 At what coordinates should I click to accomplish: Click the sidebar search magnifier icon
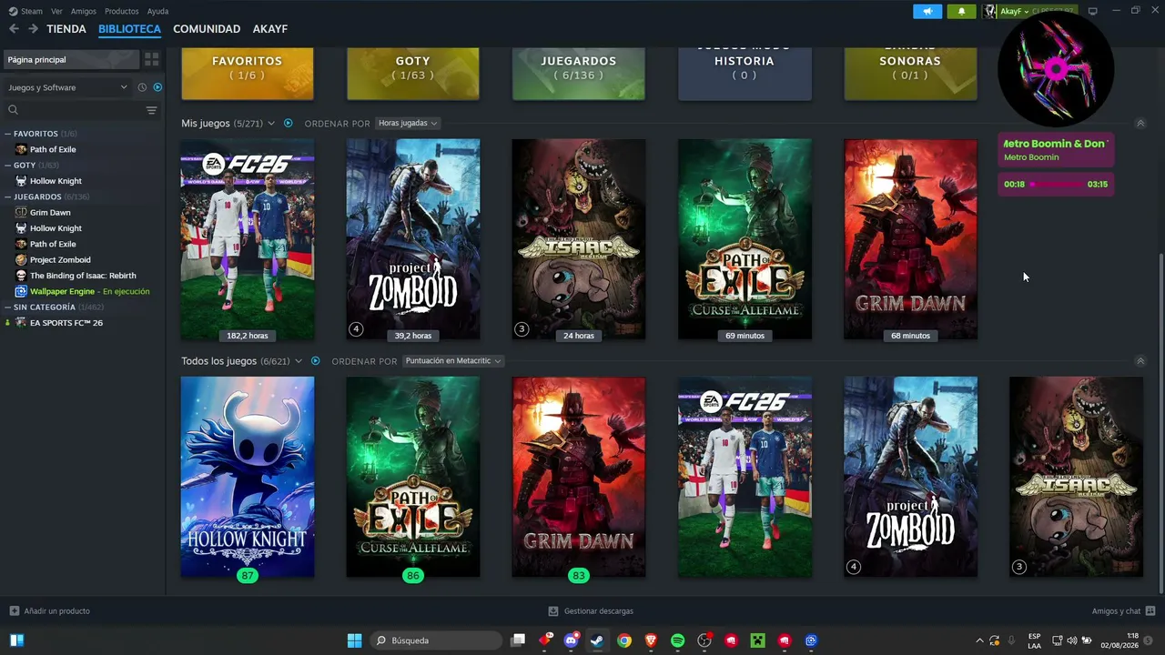[x=13, y=110]
